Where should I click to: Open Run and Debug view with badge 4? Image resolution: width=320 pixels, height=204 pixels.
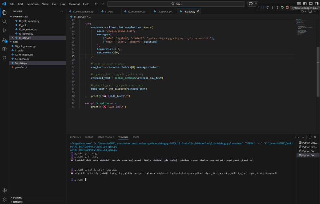5,40
